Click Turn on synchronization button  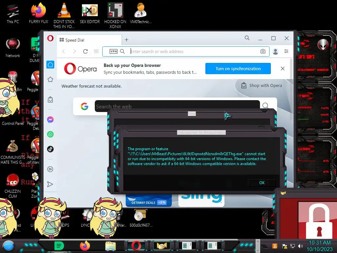(x=238, y=69)
